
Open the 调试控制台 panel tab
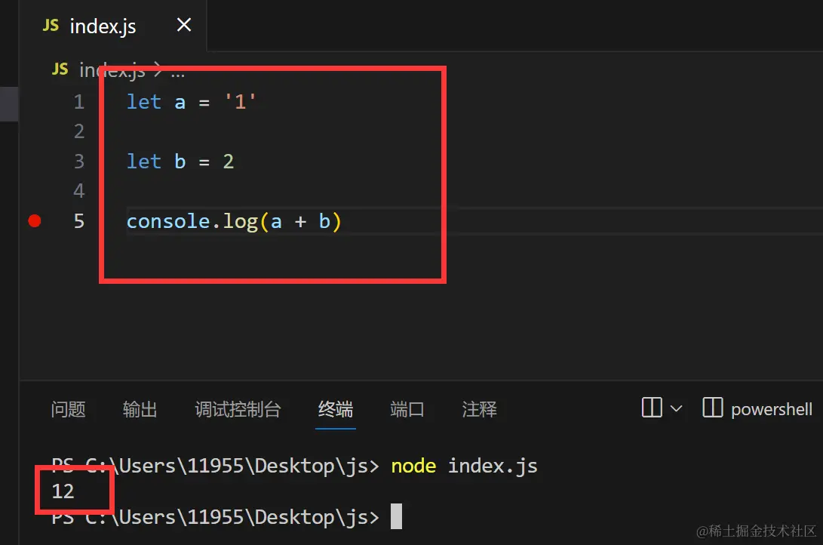pos(238,409)
